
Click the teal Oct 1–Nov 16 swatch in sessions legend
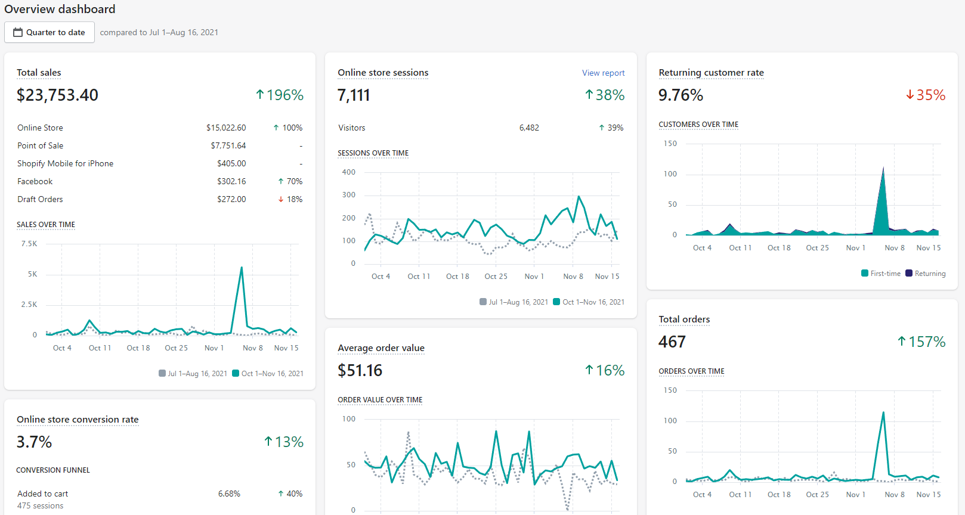[556, 302]
